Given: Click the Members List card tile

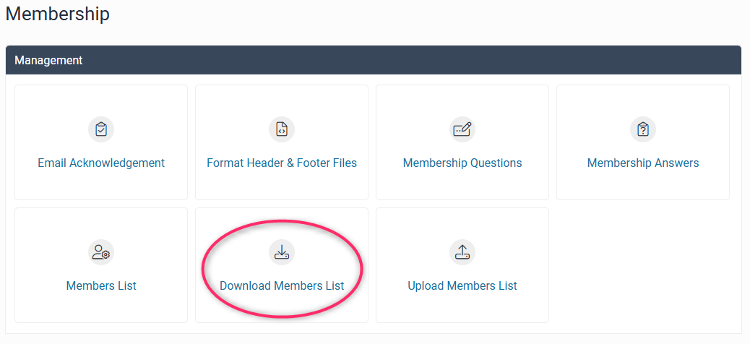Looking at the screenshot, I should [x=101, y=307].
